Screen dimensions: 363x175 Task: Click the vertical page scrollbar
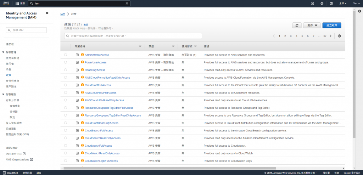pyautogui.click(x=354, y=74)
